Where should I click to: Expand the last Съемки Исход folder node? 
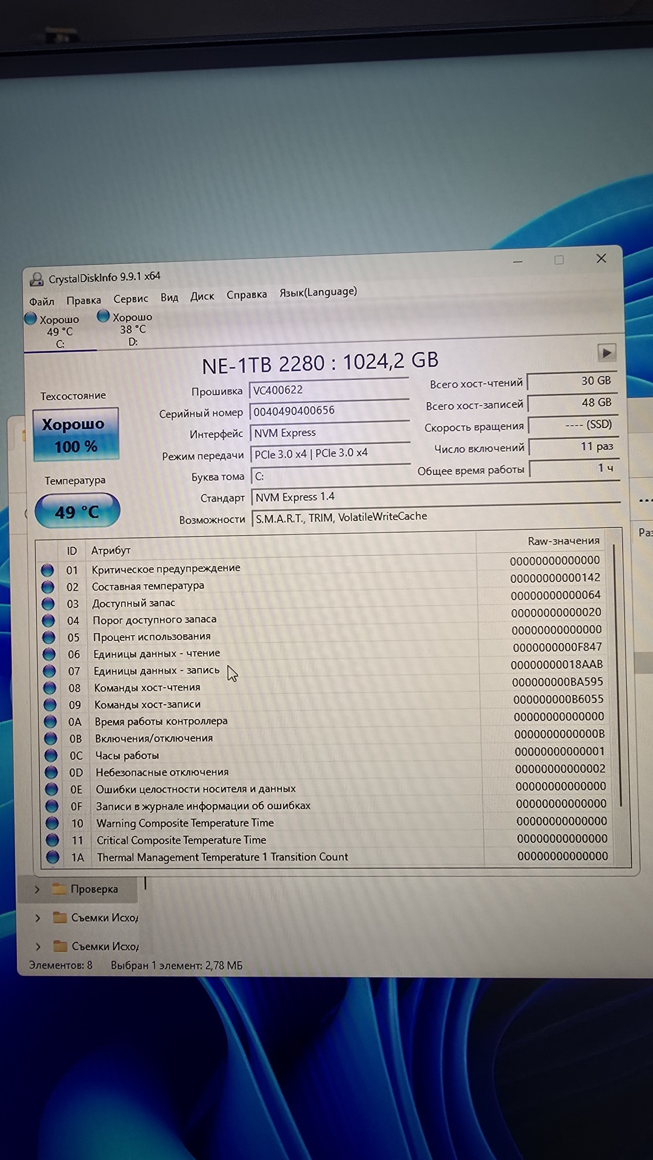coord(38,947)
